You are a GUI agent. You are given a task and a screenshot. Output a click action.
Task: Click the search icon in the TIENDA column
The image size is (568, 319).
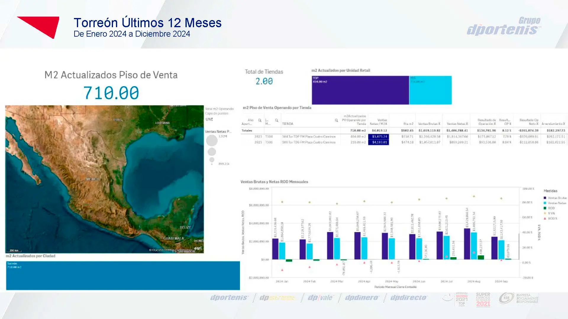(336, 120)
